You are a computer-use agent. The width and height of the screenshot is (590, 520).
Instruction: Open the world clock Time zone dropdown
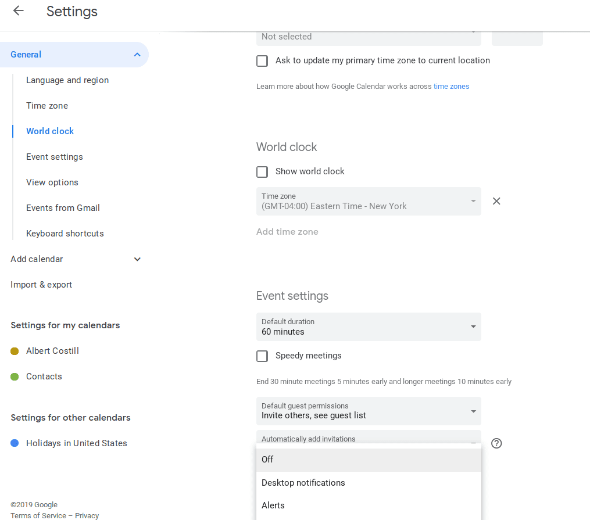pos(369,202)
